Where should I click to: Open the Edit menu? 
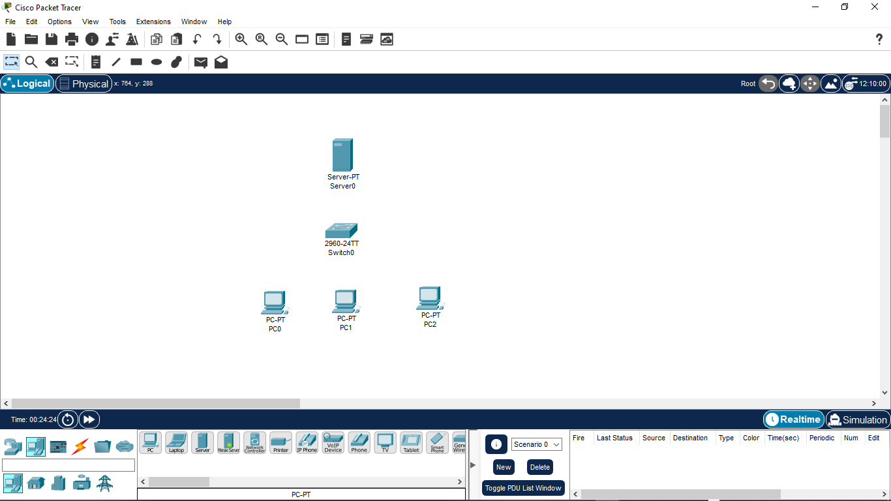32,22
